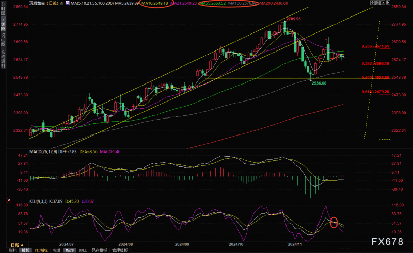Select the 模板 tab at bottom
The image size is (413, 253).
point(25,250)
